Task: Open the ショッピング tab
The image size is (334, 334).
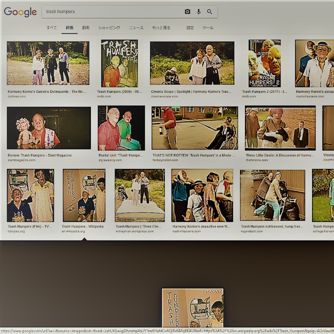Action: 109,27
